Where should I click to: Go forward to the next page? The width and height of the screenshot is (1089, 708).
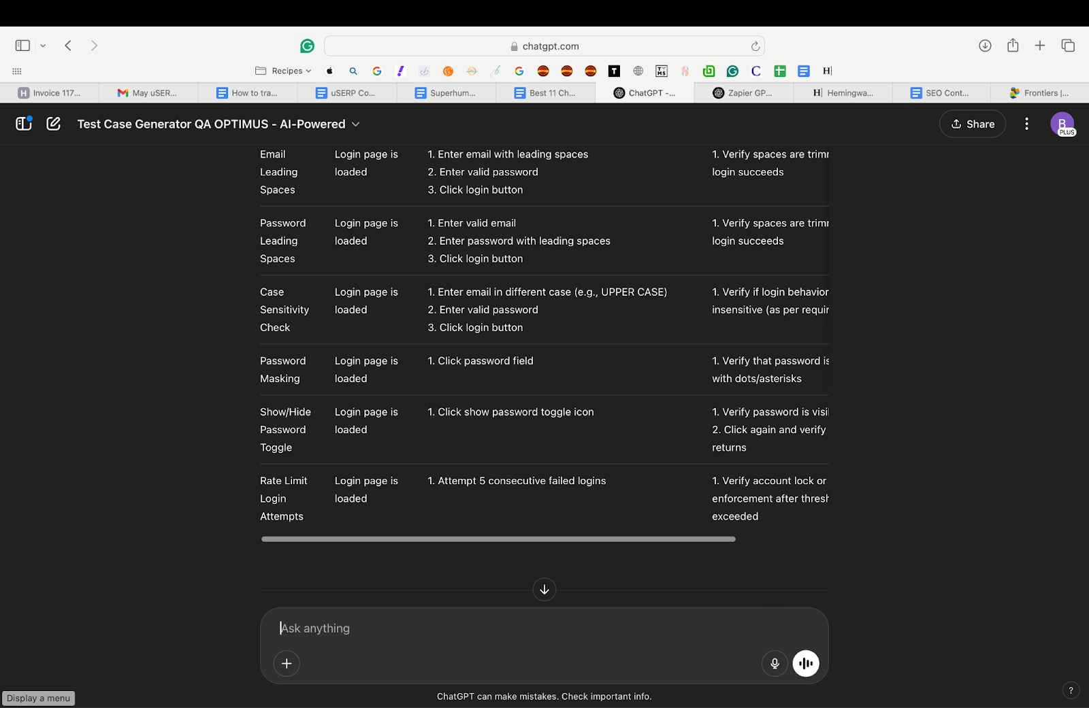pyautogui.click(x=94, y=46)
